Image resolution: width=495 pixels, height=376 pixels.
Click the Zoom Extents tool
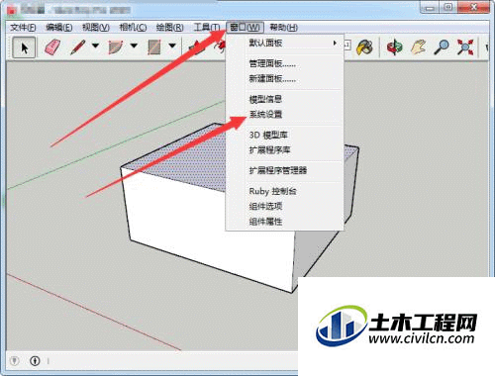[x=465, y=47]
